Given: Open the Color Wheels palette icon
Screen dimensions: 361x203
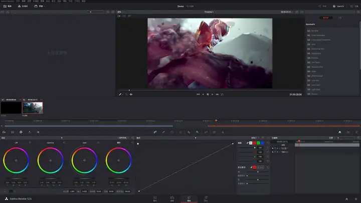Looking at the screenshot, I should point(21,132).
